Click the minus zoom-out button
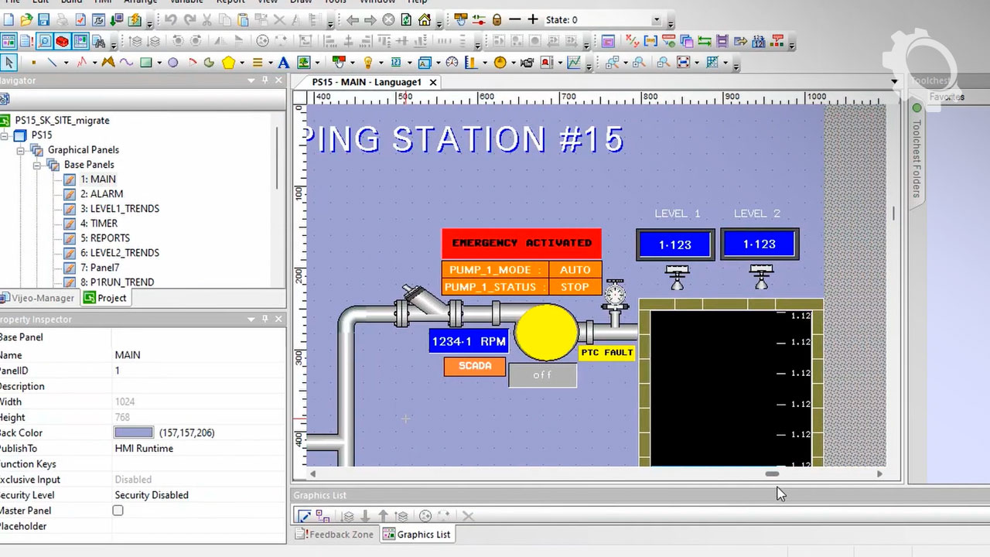The image size is (990, 557). click(514, 19)
